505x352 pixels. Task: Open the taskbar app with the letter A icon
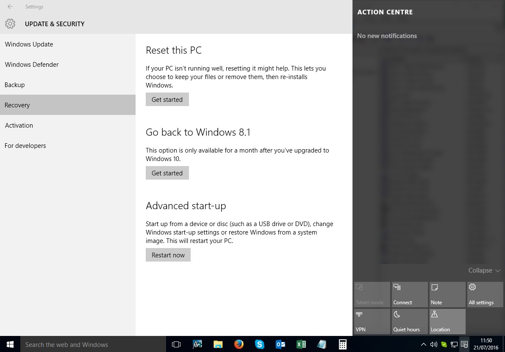[x=197, y=344]
